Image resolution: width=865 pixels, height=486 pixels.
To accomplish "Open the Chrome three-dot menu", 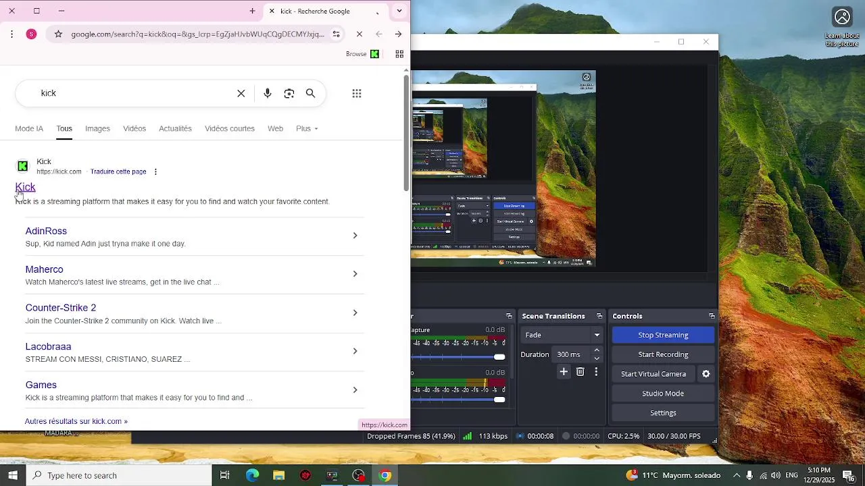I will click(x=11, y=34).
